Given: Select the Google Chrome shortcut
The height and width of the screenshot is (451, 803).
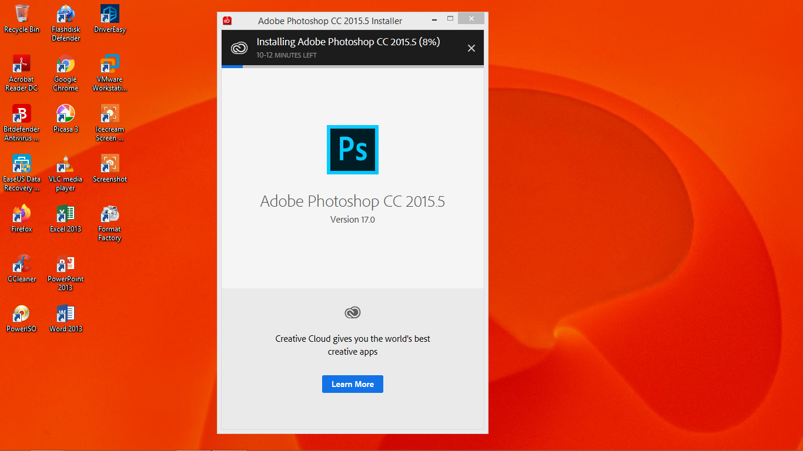Looking at the screenshot, I should pos(66,73).
